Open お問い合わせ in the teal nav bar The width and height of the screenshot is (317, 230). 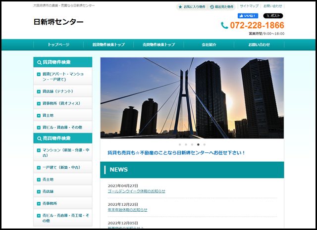pyautogui.click(x=259, y=45)
